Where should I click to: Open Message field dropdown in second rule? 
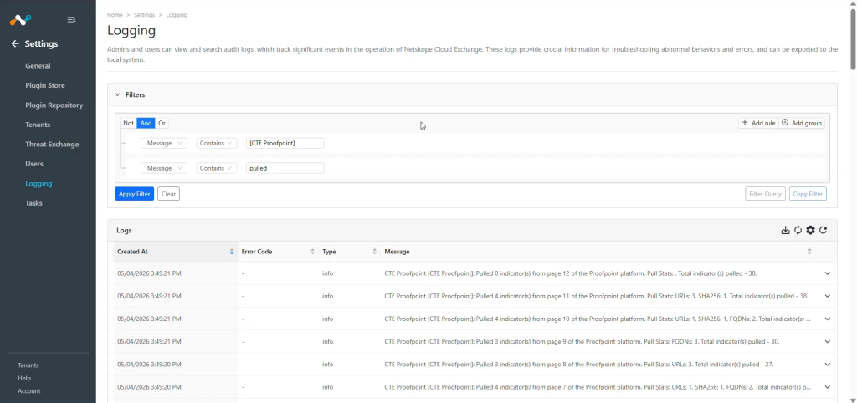(x=164, y=168)
